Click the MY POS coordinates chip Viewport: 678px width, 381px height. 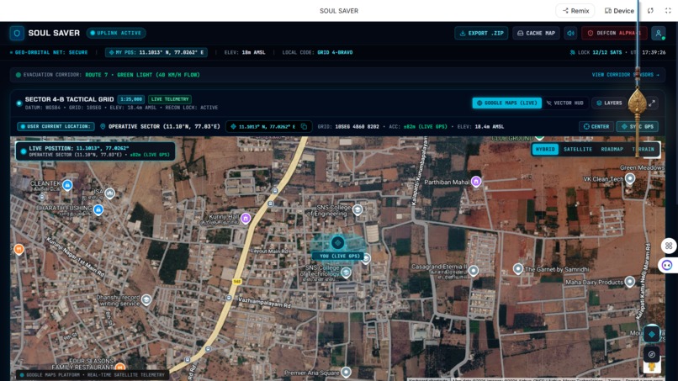click(156, 52)
